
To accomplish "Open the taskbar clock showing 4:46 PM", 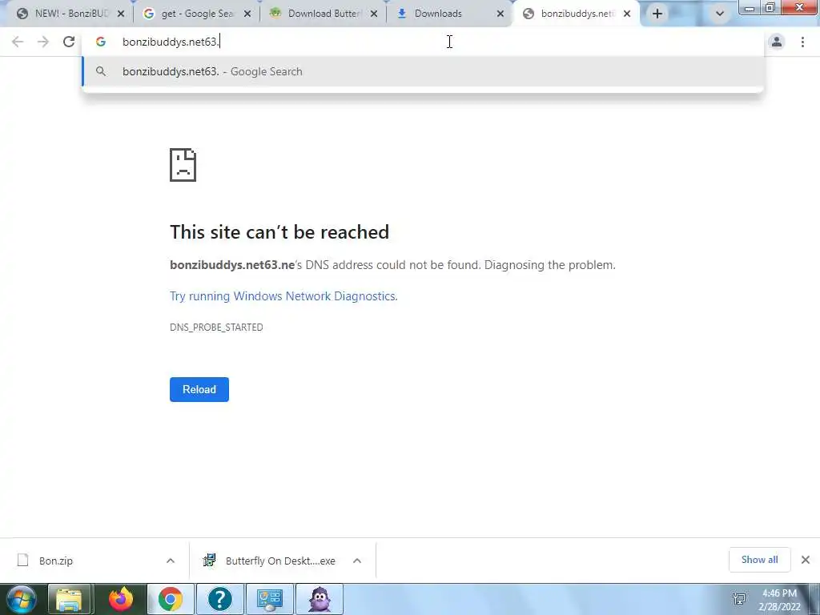I will 779,600.
